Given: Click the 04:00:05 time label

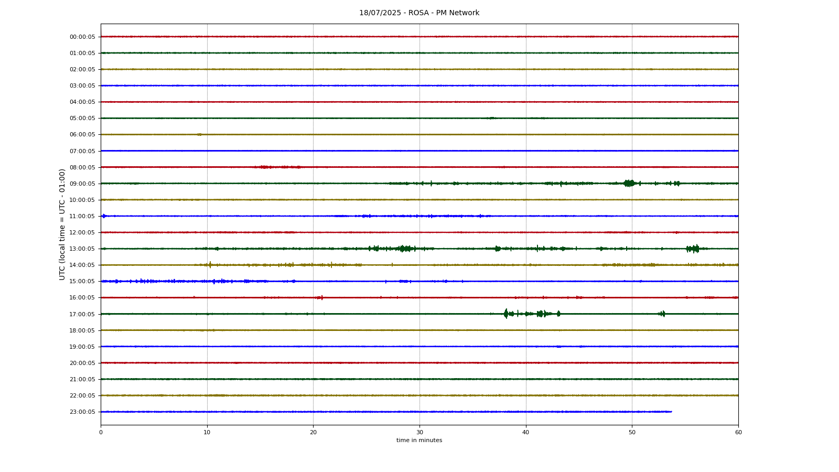Looking at the screenshot, I should pos(82,102).
